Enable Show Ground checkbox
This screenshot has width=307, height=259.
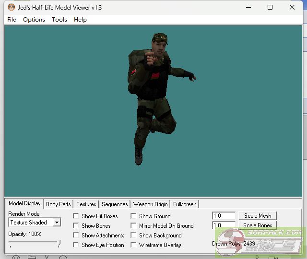point(133,216)
